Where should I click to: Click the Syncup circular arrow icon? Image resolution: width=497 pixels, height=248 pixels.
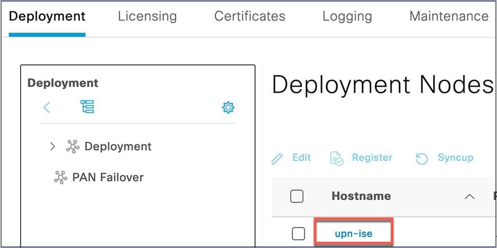point(422,158)
